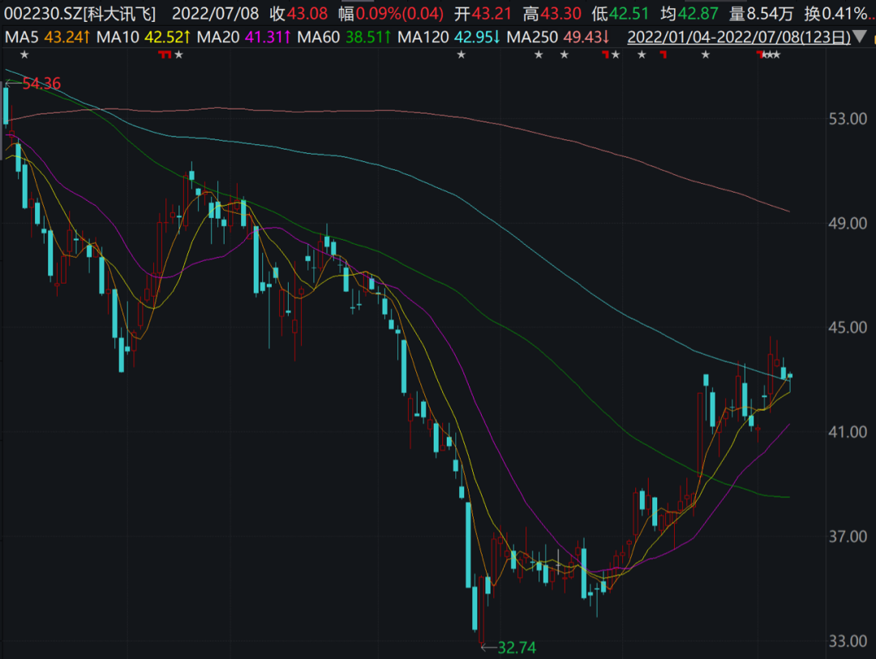
Task: Click the star cluster at the far right
Action: click(x=773, y=54)
